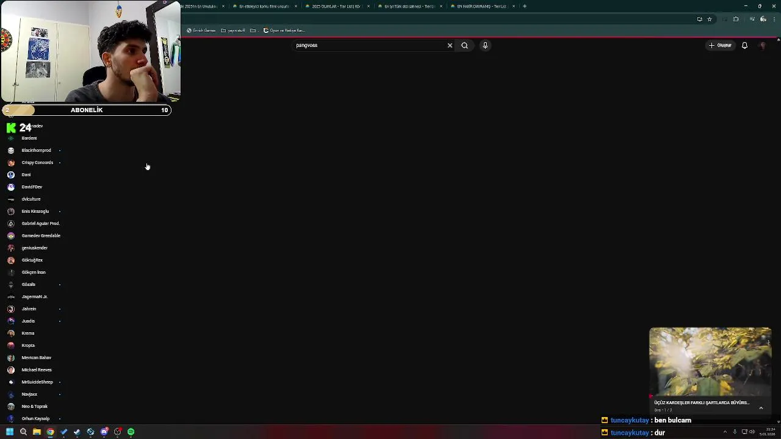Image resolution: width=781 pixels, height=439 pixels.
Task: Open Steam from the taskbar
Action: (x=77, y=432)
